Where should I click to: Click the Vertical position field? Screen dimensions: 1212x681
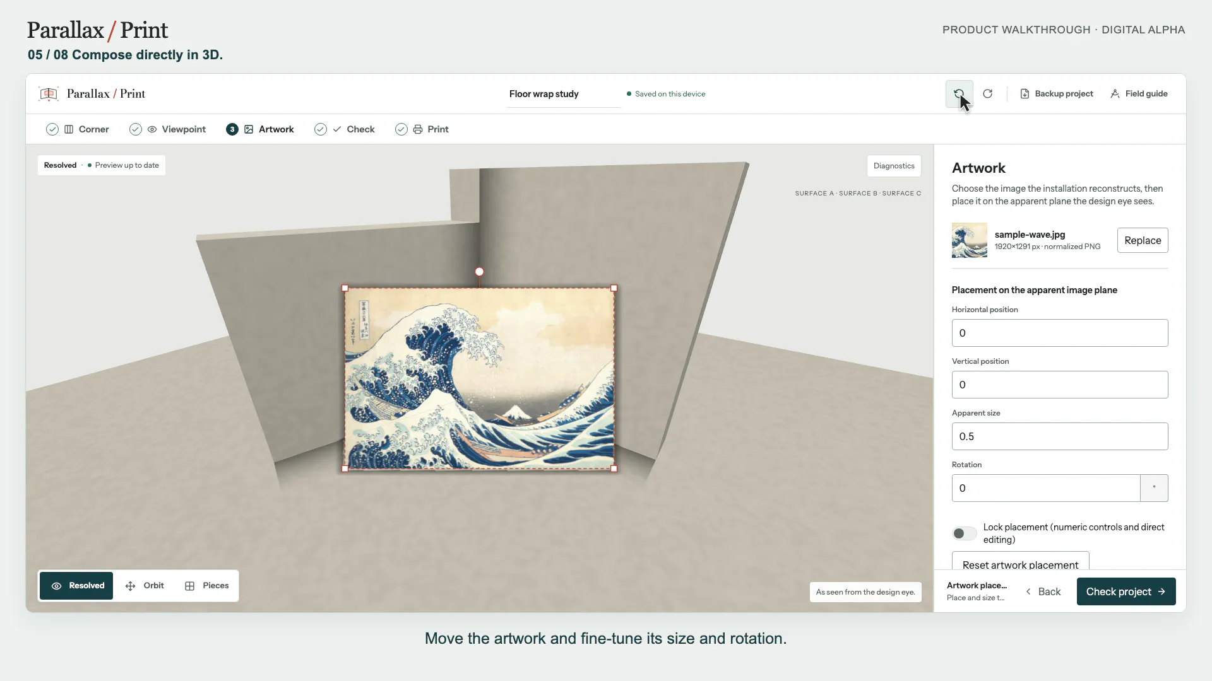[x=1060, y=385]
